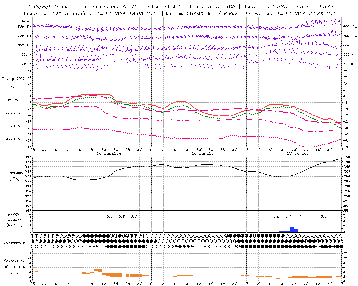
Task: Click the (гПа) pressure unit label
Action: [x=15, y=179]
